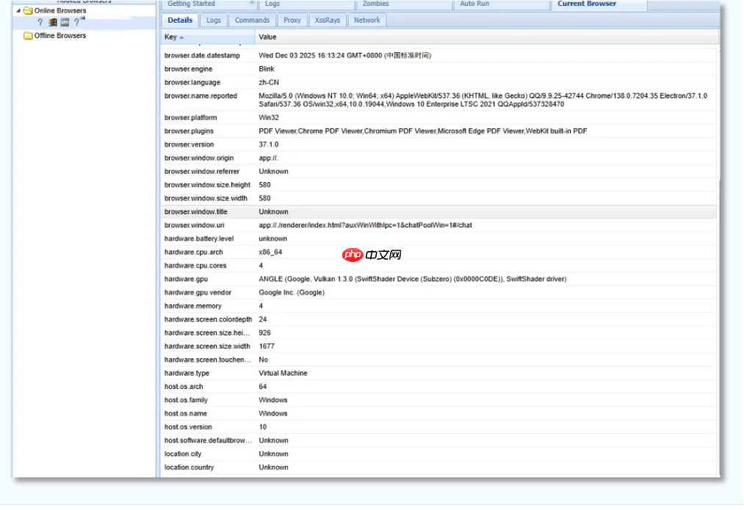Click the Windows OS icon on hooked browser

[x=53, y=23]
